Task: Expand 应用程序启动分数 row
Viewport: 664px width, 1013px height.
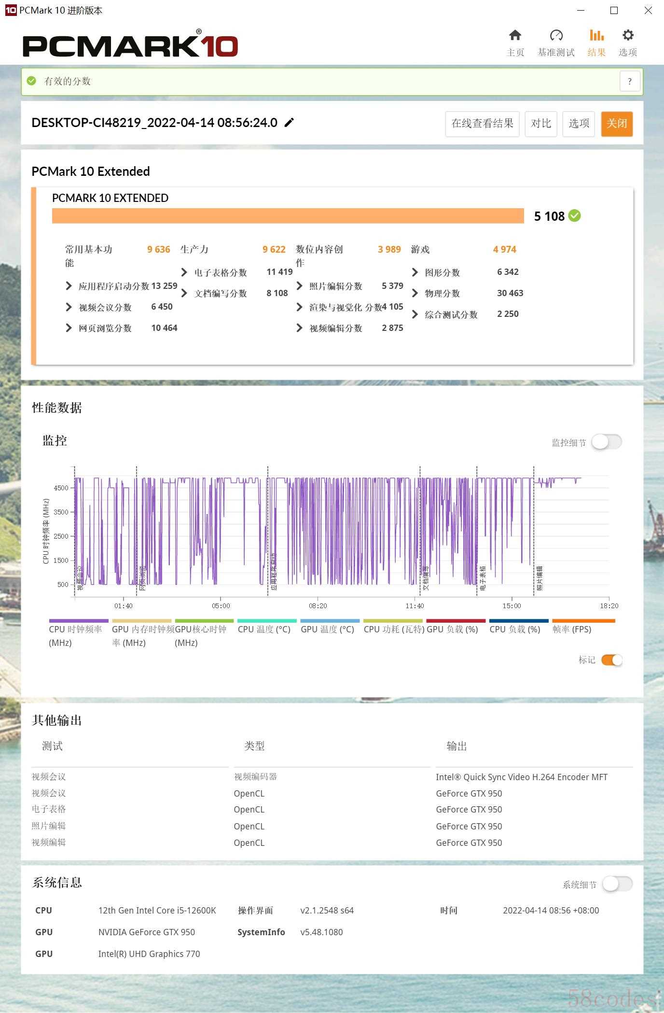Action: click(x=69, y=286)
